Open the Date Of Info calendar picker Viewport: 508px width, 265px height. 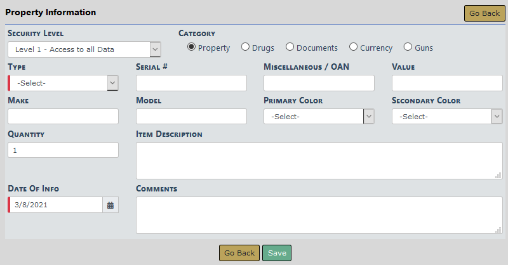(110, 205)
